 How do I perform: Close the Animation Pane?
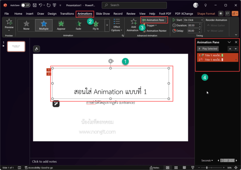(236, 42)
